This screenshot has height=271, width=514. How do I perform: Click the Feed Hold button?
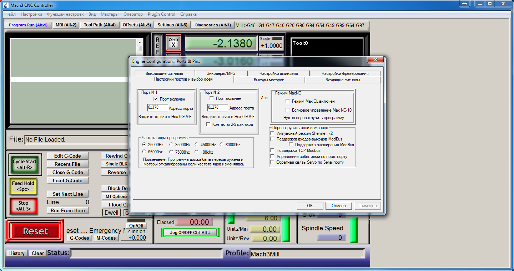pyautogui.click(x=23, y=186)
